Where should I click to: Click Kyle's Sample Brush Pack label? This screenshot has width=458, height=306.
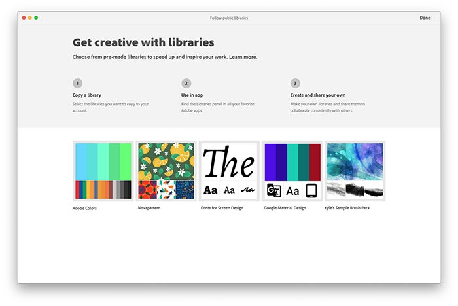coord(347,208)
